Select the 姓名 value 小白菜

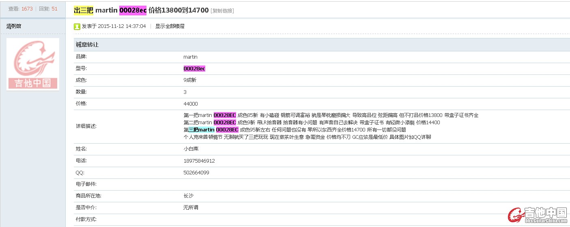coord(191,149)
